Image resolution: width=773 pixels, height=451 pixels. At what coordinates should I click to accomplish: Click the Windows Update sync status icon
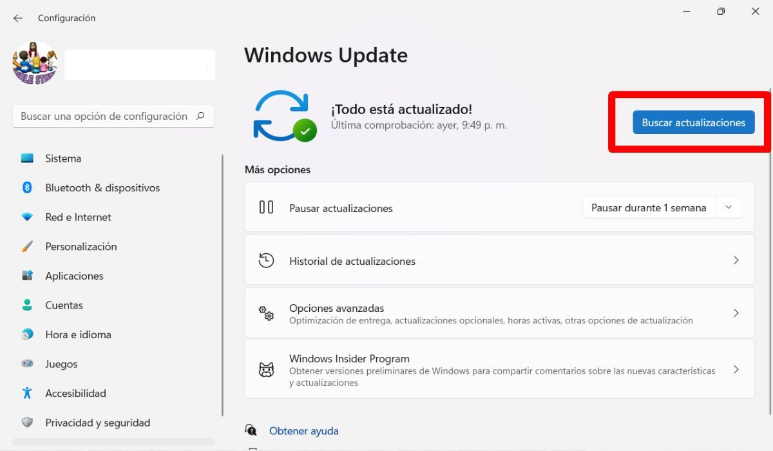283,116
